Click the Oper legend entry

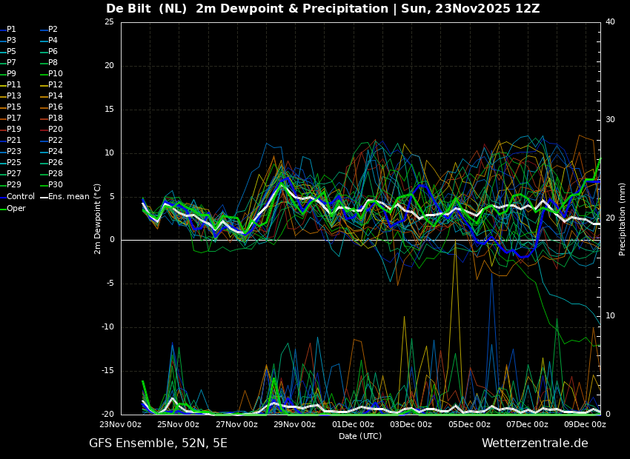pyautogui.click(x=13, y=208)
